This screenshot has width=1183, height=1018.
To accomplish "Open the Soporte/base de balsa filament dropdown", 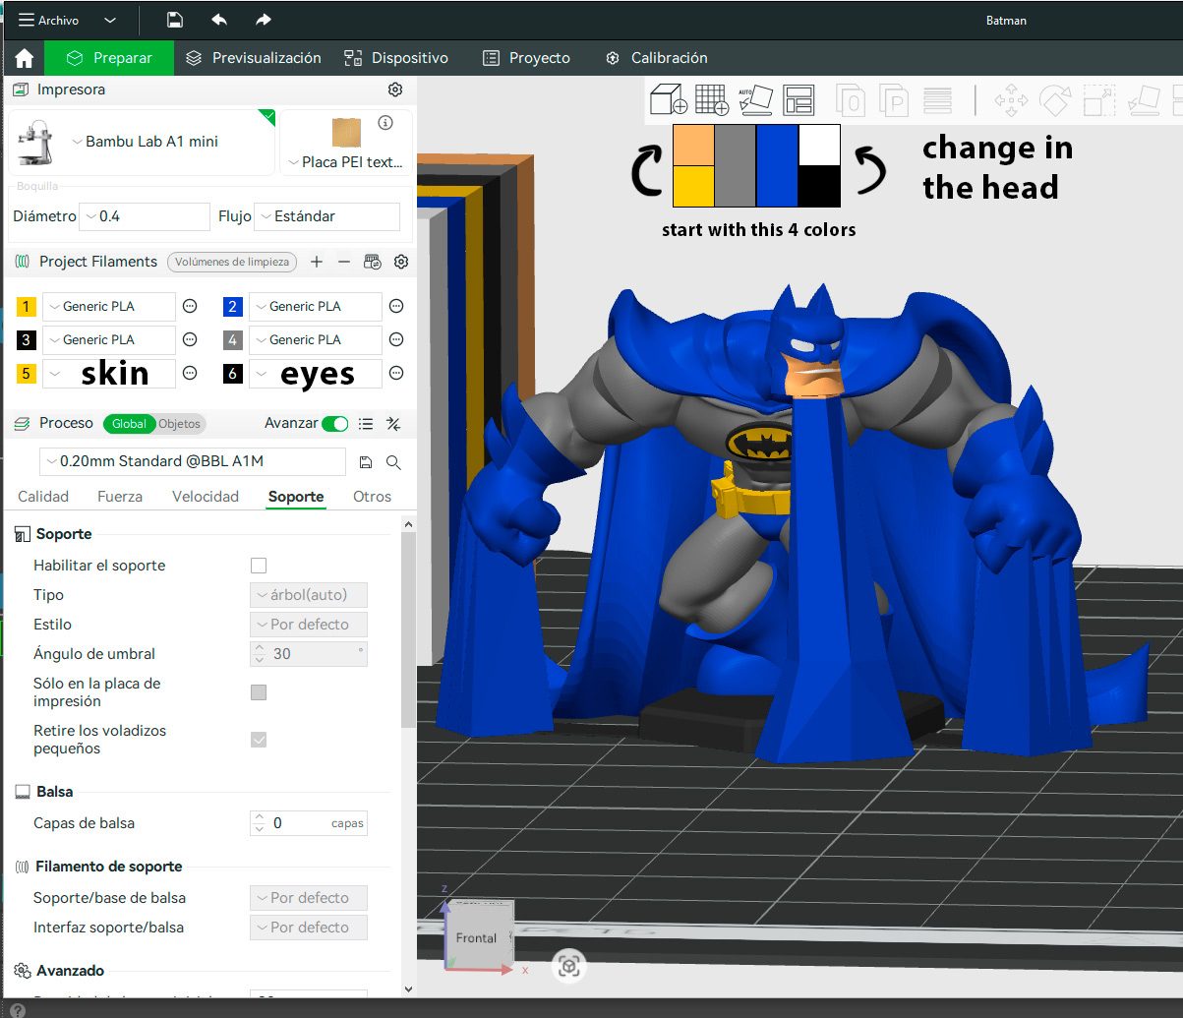I will pyautogui.click(x=309, y=898).
